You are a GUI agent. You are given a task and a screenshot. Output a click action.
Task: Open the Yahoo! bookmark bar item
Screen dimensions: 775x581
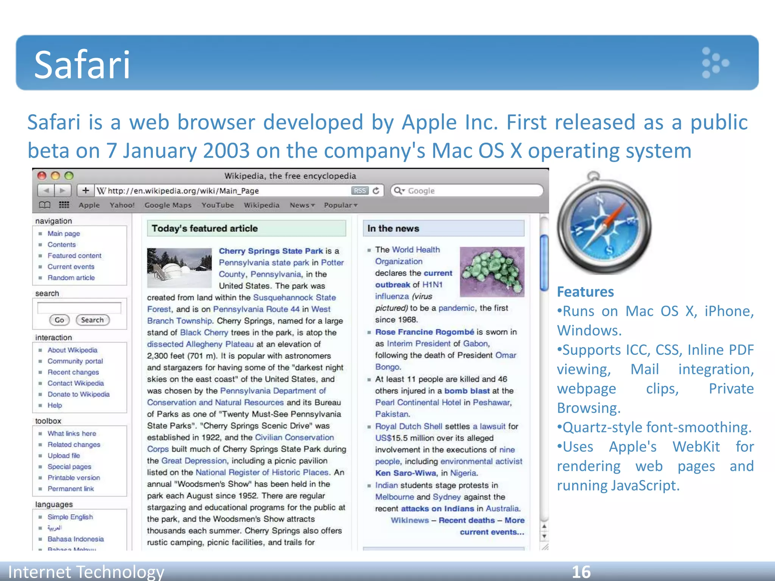[122, 205]
